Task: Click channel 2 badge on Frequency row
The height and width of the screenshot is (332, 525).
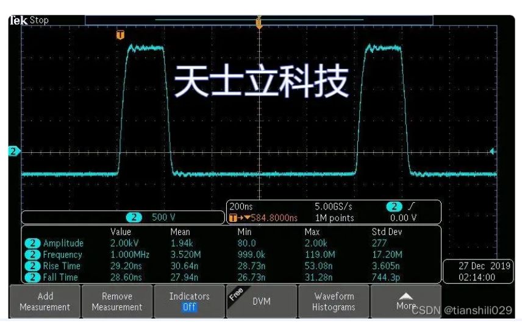Action: pyautogui.click(x=32, y=255)
